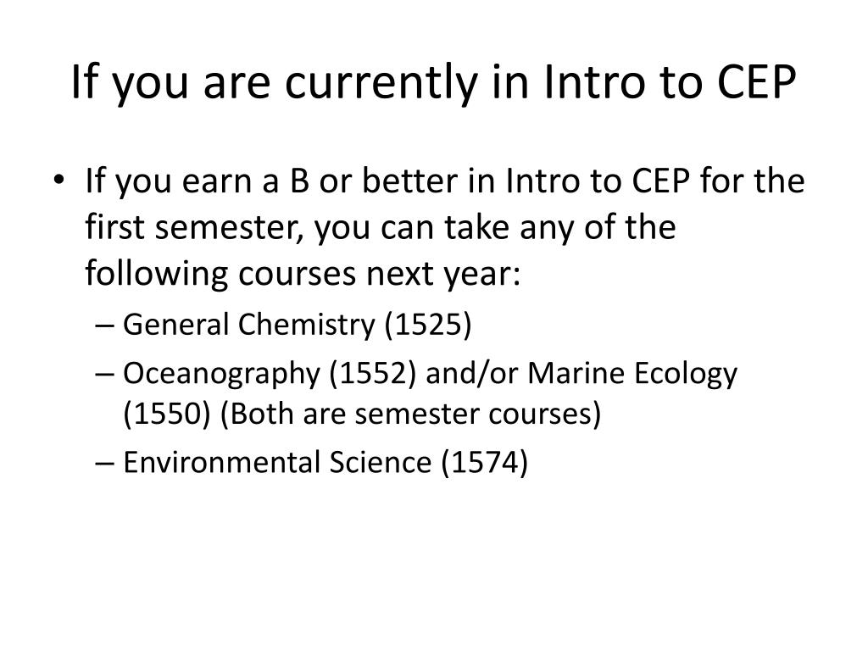Click the text "following courses next year:"
The width and height of the screenshot is (868, 651).
click(301, 275)
